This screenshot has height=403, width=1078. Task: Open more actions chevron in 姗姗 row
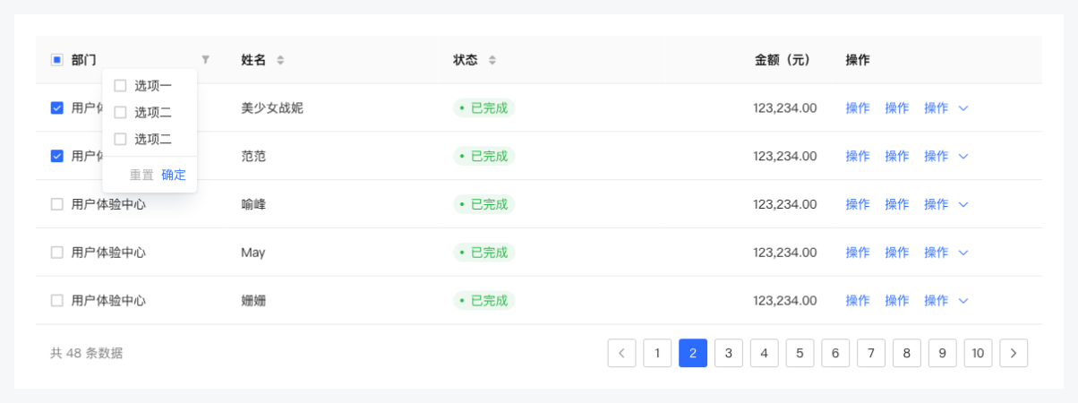point(963,301)
